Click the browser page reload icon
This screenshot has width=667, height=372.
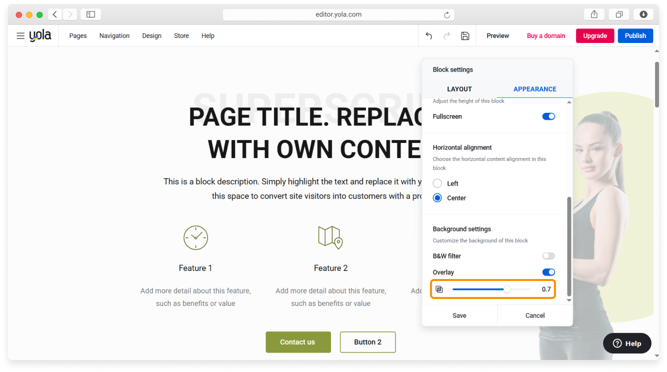point(447,15)
